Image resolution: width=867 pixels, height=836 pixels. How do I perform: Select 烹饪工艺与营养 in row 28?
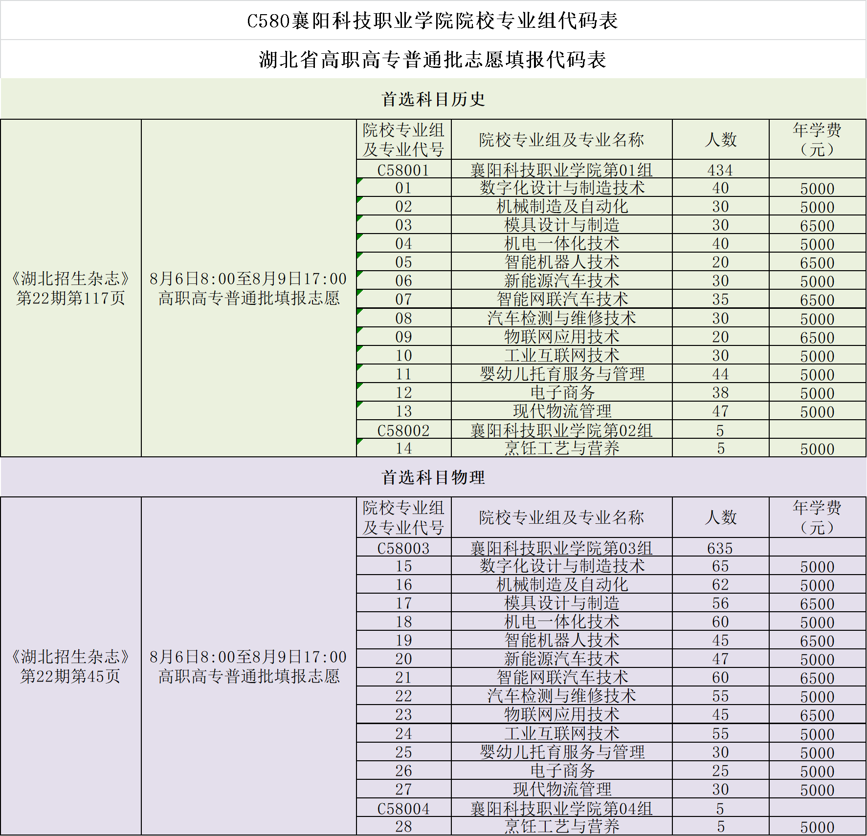pyautogui.click(x=562, y=826)
